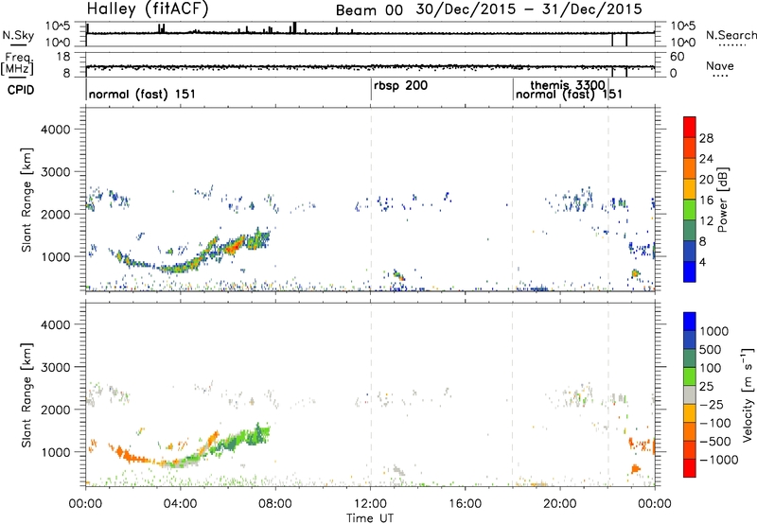Click the gray -25 to 25 Velocity color bar segment
The height and width of the screenshot is (524, 757).
tap(690, 394)
